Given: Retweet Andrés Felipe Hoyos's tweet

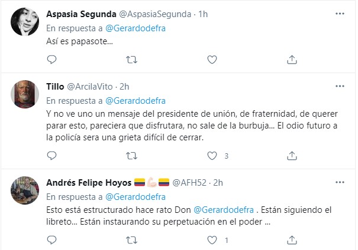Looking at the screenshot, I should point(133,240).
